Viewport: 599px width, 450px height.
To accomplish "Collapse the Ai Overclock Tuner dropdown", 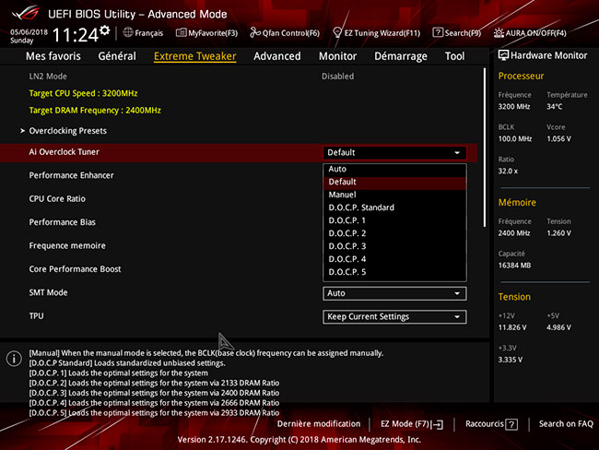I will (x=394, y=152).
